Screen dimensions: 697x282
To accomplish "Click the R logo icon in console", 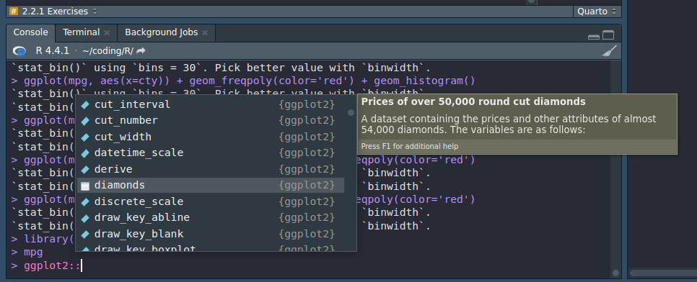I will 19,51.
